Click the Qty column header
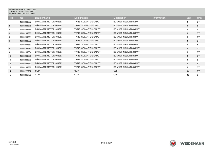 [189, 18]
